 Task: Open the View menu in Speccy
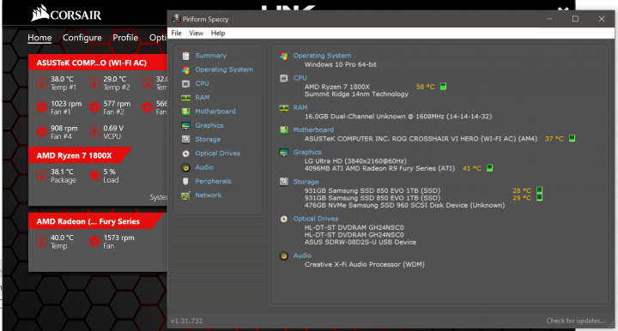click(x=196, y=33)
